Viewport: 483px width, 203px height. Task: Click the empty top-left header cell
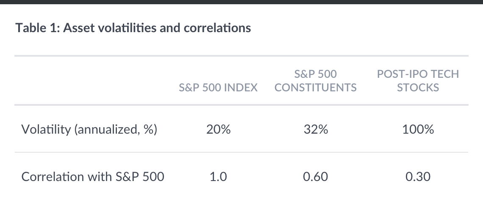89,80
